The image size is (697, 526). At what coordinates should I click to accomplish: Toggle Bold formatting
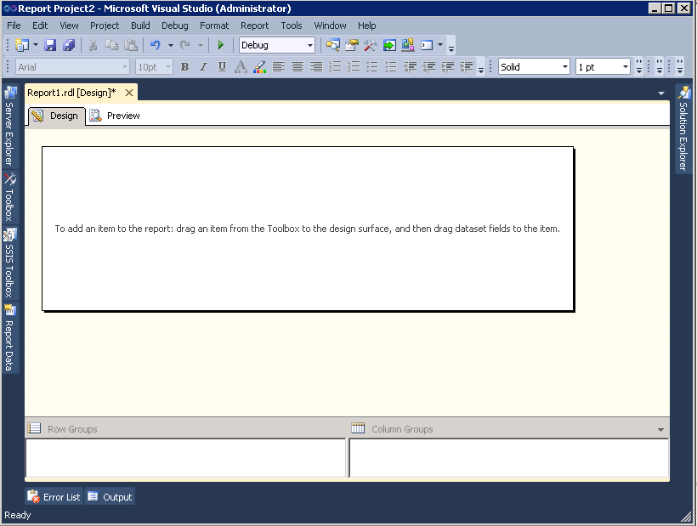point(185,67)
